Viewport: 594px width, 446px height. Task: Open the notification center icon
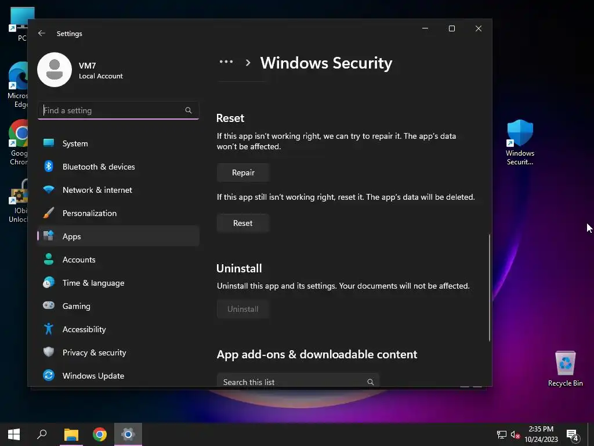(573, 435)
